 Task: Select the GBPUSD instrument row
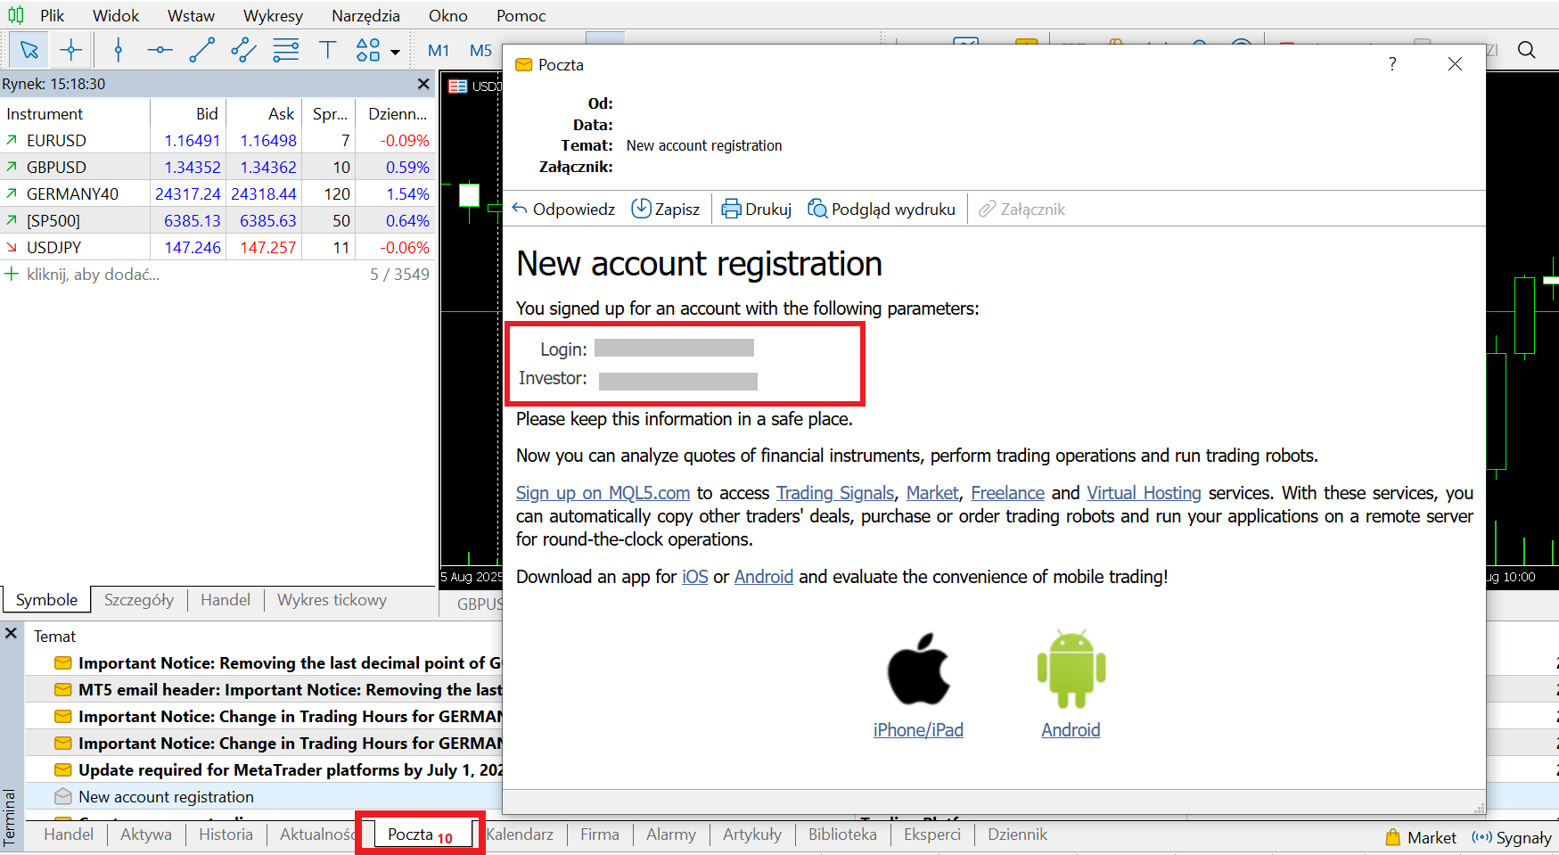pos(217,168)
